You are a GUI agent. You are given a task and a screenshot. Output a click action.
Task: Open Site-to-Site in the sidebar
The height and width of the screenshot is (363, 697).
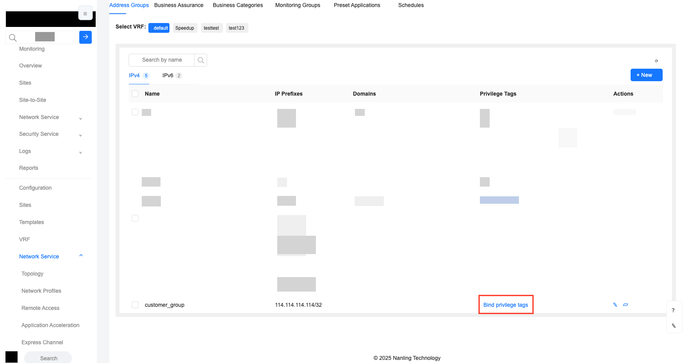pos(32,100)
